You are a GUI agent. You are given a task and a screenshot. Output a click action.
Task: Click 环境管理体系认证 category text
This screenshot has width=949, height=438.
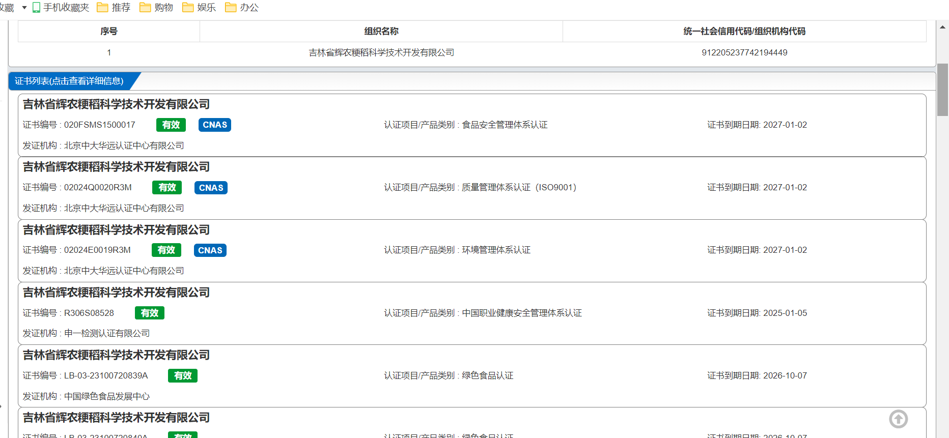(496, 250)
